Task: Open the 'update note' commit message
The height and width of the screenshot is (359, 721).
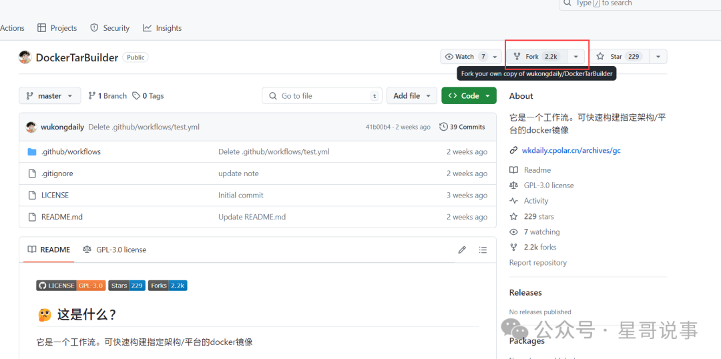Action: [238, 173]
